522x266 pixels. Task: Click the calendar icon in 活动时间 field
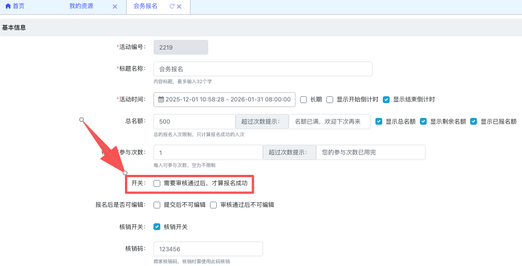point(161,99)
